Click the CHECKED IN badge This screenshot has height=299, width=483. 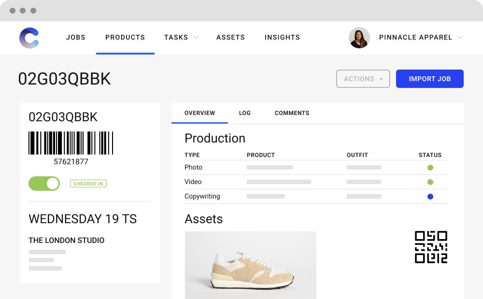(88, 184)
